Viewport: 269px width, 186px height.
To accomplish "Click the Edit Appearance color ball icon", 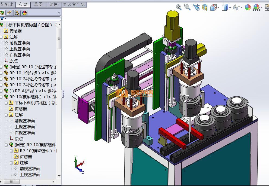I will (248, 7).
